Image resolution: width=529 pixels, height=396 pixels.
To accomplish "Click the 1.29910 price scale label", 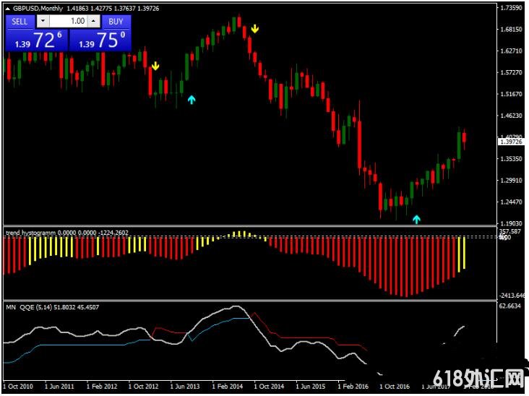I will point(511,181).
